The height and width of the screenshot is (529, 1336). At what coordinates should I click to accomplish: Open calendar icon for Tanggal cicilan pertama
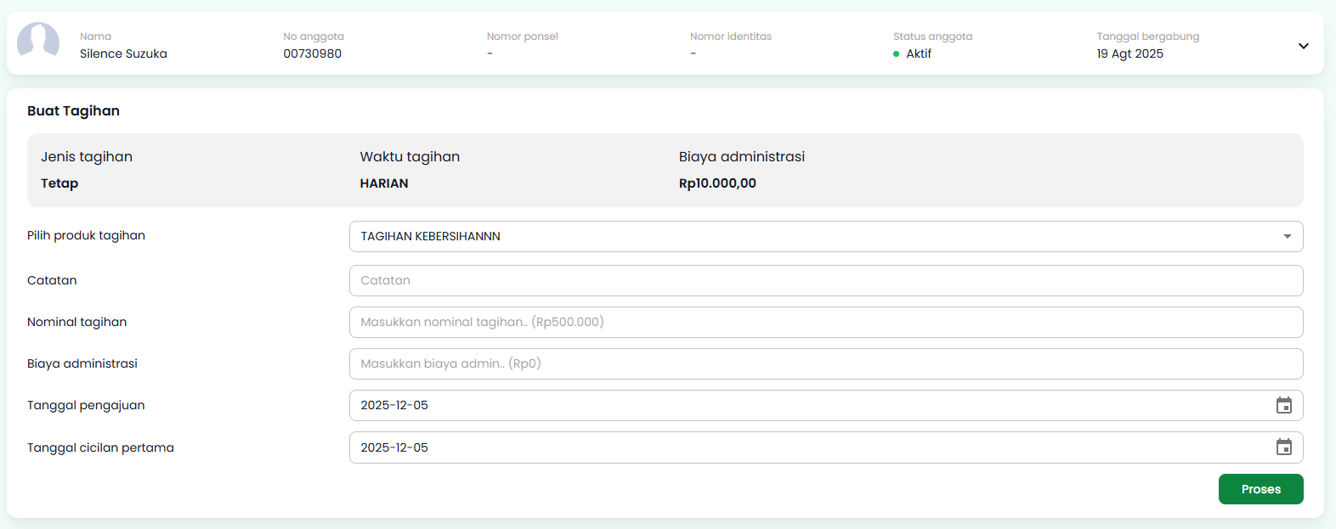(x=1283, y=447)
